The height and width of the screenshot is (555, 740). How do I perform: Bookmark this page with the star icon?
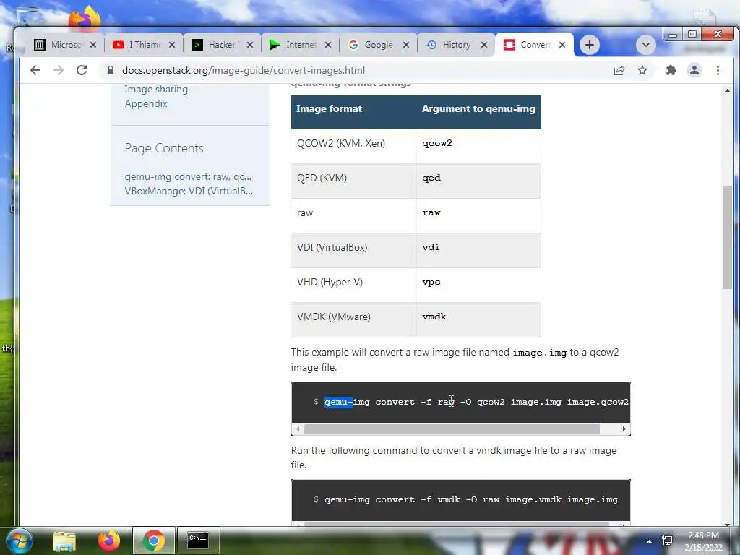642,70
